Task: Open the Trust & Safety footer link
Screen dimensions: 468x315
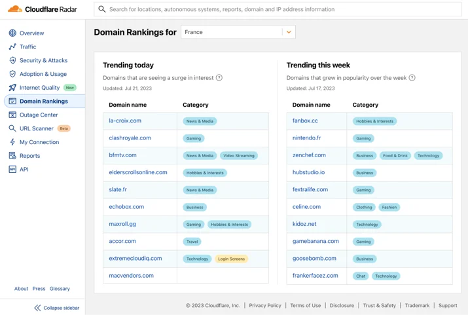Action: click(x=380, y=305)
